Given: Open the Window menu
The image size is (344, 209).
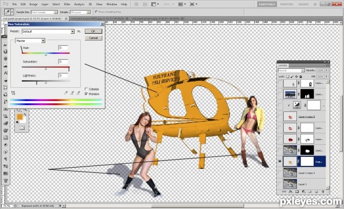Looking at the screenshot, I should pos(111,4).
